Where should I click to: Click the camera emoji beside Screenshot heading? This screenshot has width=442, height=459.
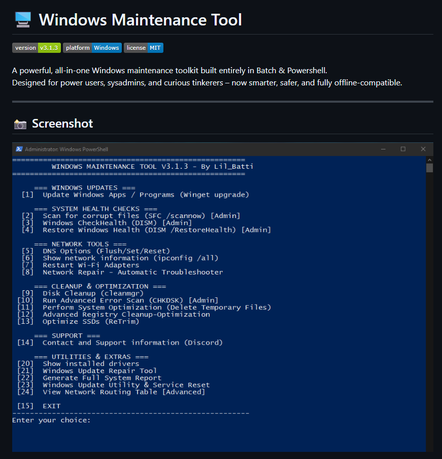pyautogui.click(x=20, y=124)
